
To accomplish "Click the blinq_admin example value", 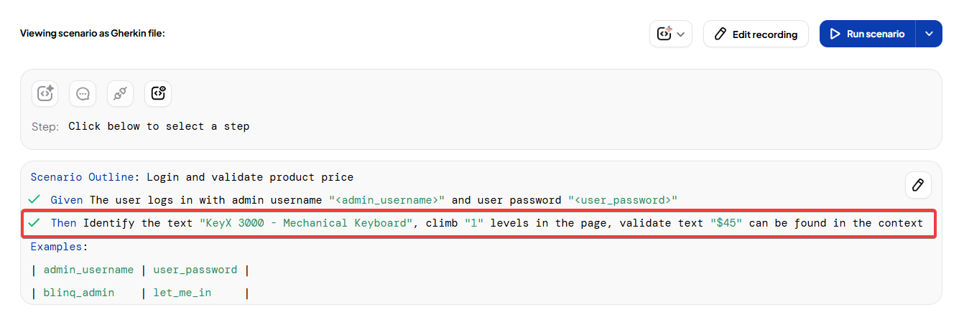I will pos(79,293).
